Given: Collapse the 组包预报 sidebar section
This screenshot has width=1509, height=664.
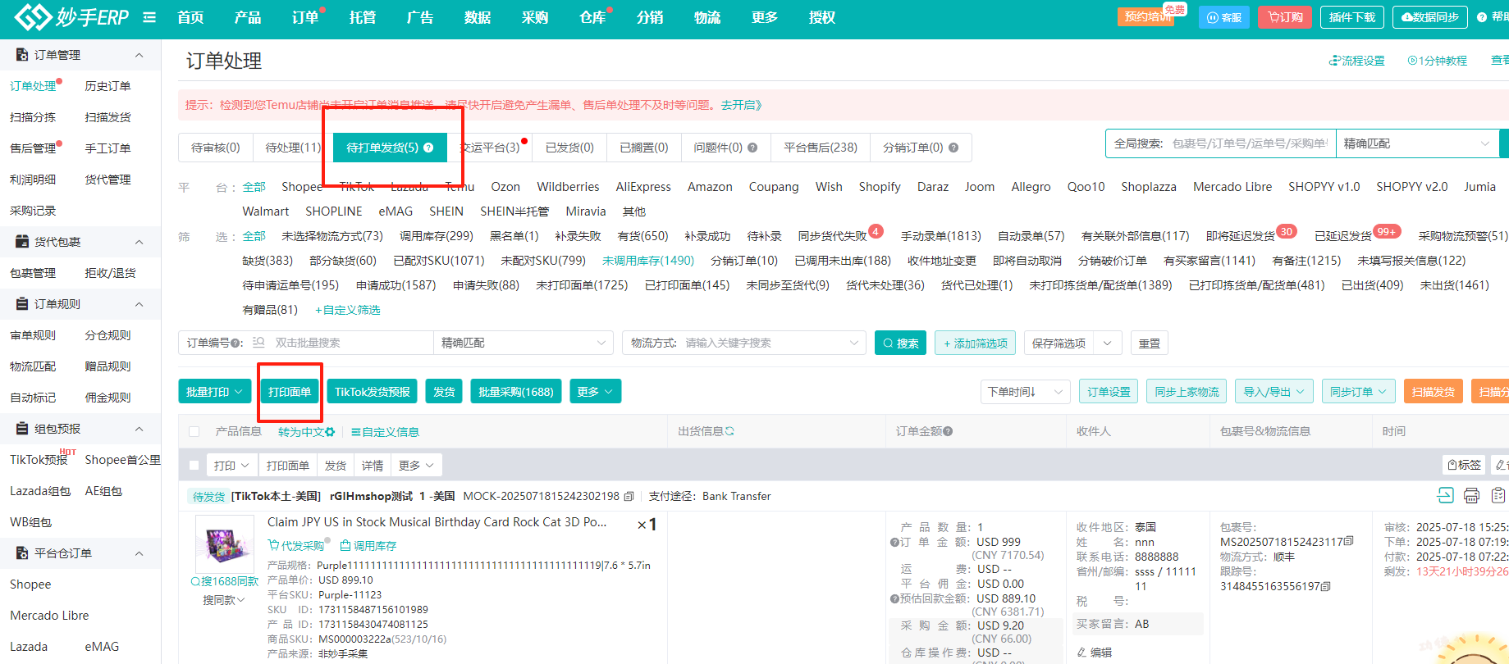Looking at the screenshot, I should pos(139,429).
